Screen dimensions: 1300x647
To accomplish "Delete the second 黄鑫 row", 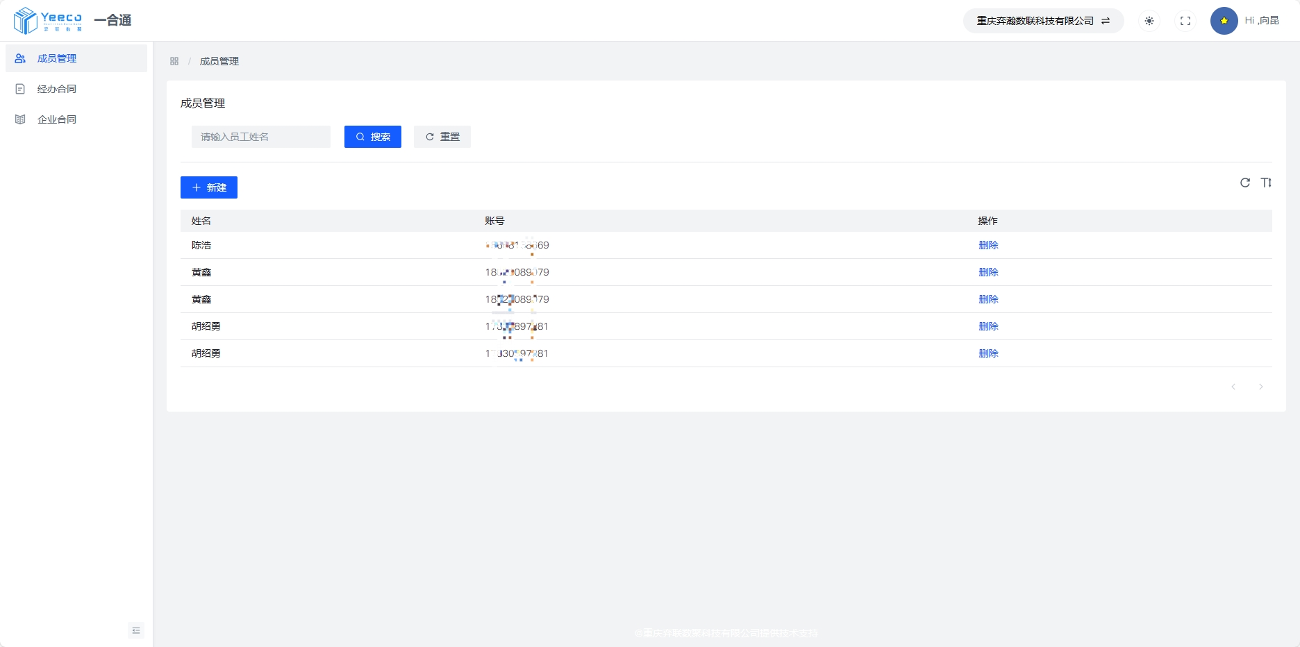I will (x=988, y=299).
